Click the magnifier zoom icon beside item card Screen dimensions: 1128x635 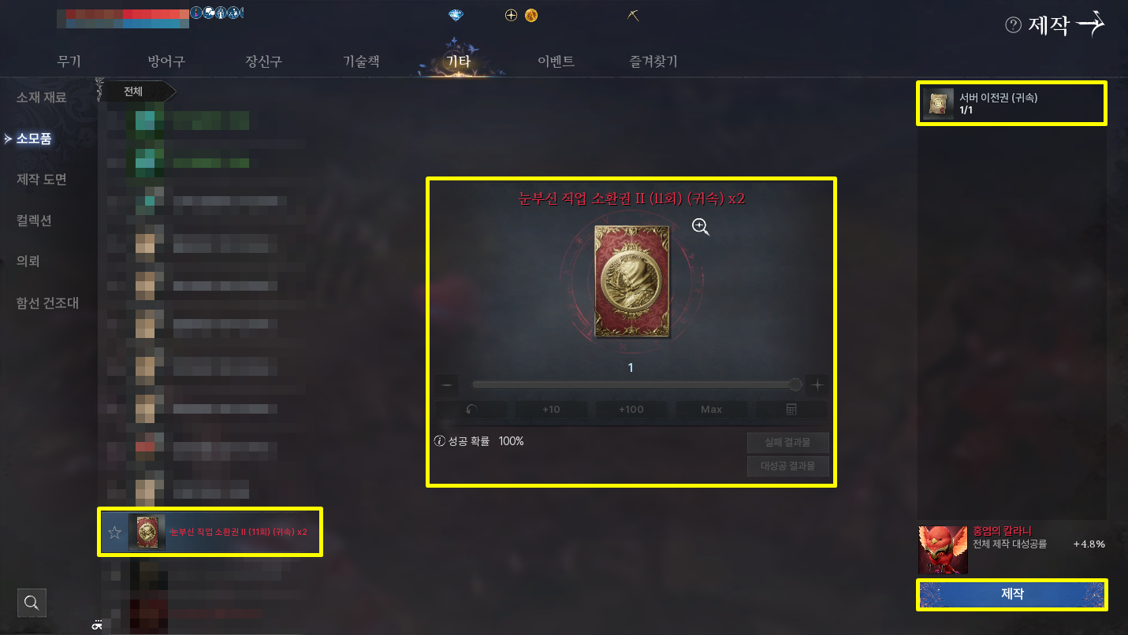pos(701,227)
